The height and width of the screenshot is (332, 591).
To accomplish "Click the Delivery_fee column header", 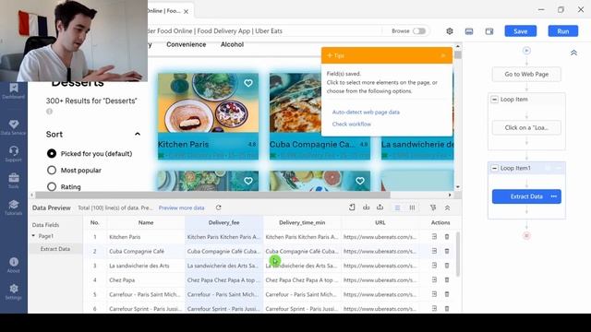I will click(x=223, y=222).
